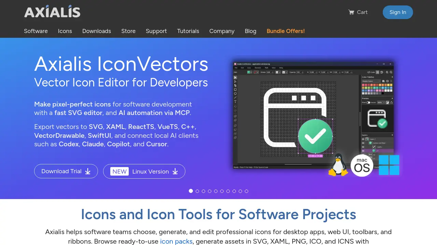Screen dimensions: 437x245
Task: Select the ellipse tool in IconVectors screenshot
Action: point(235,94)
